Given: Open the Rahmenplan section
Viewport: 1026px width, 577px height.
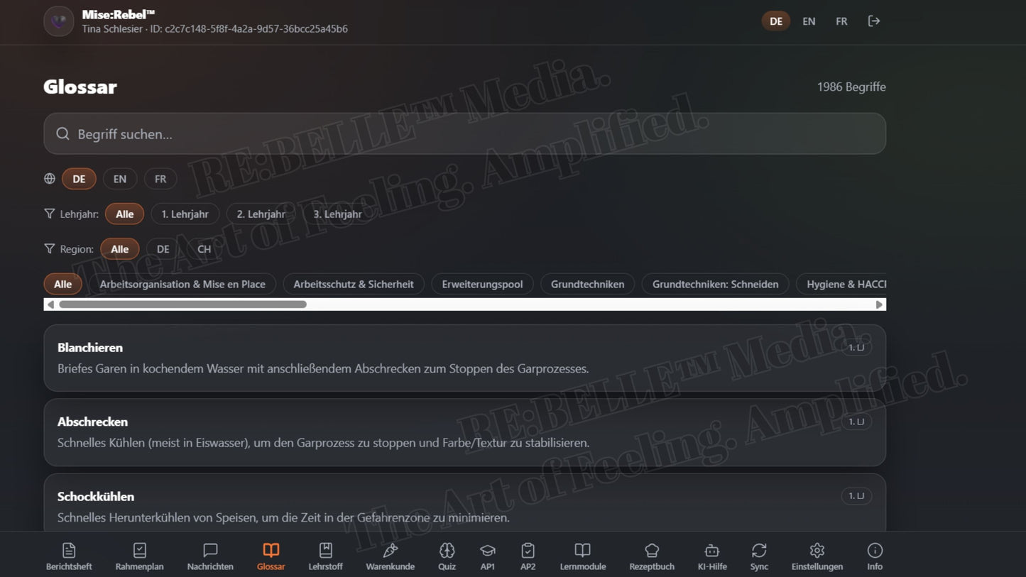Looking at the screenshot, I should pyautogui.click(x=139, y=556).
